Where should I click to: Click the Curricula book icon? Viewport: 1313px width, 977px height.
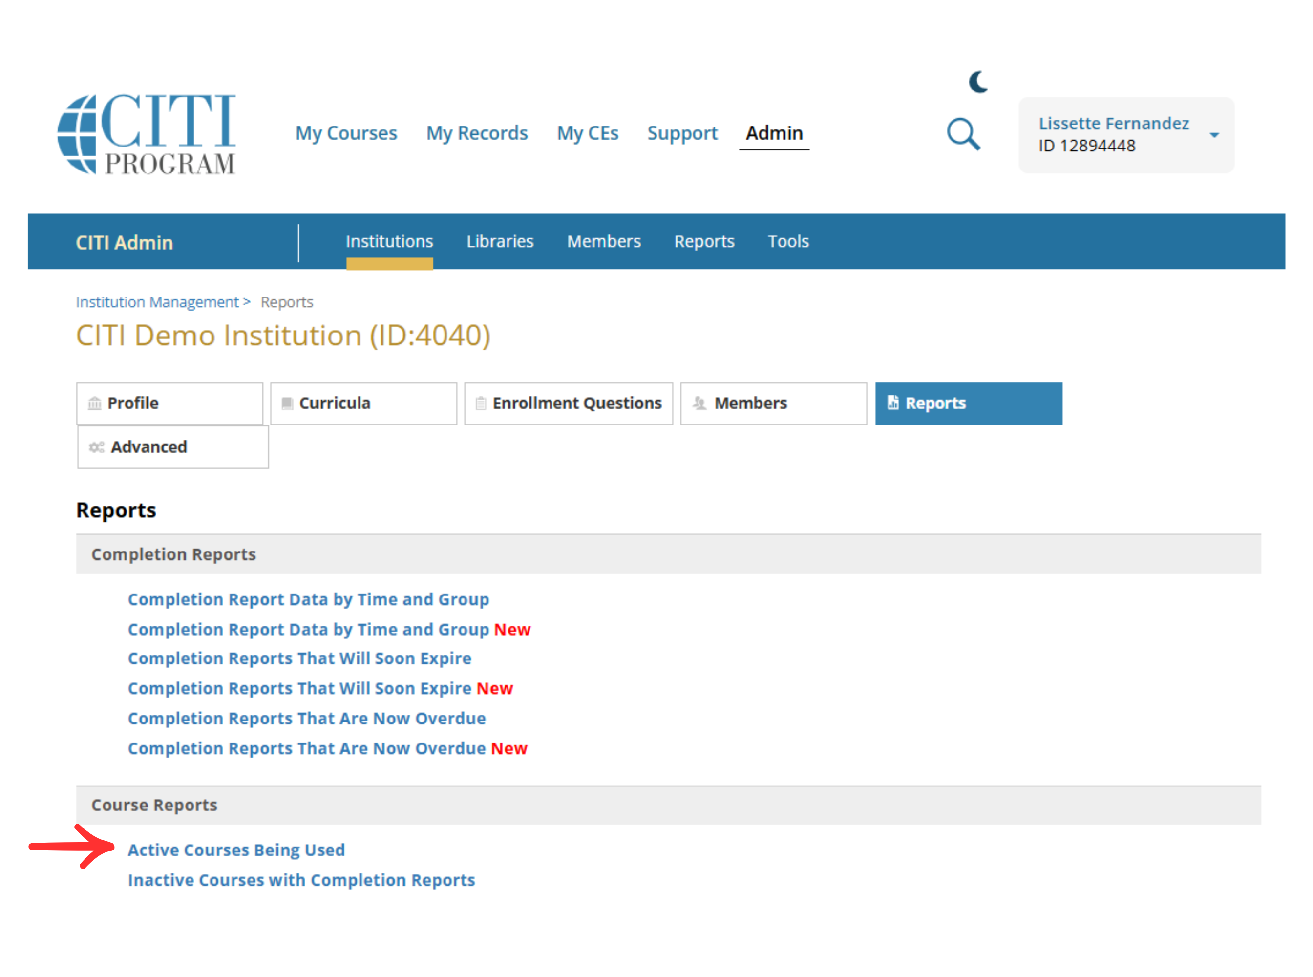(287, 404)
